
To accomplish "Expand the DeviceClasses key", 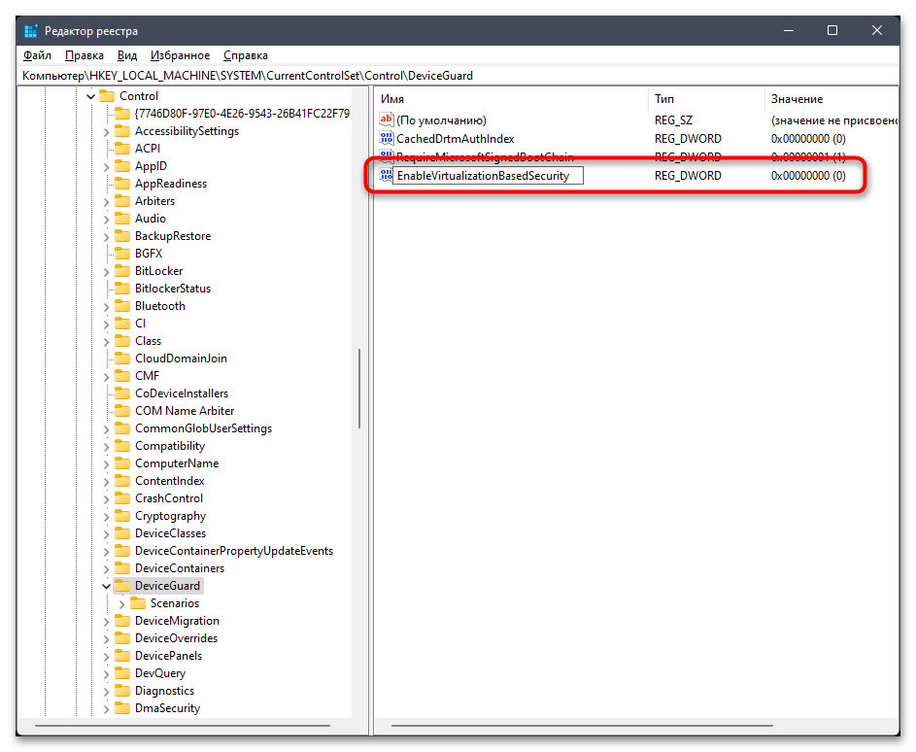I will [106, 534].
